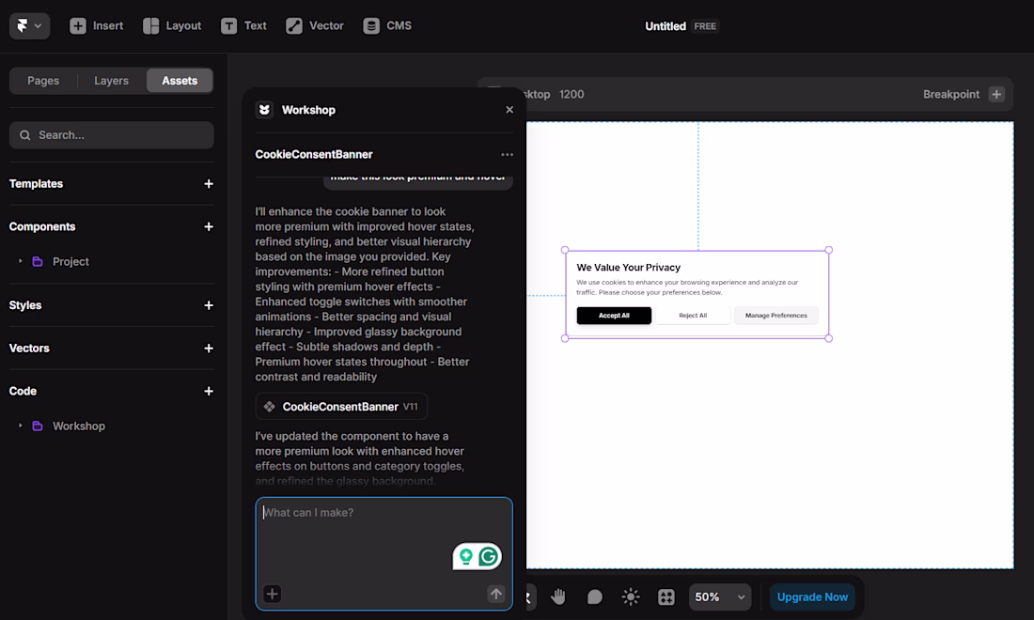Expand the Project folder arrow
The image size is (1034, 620).
pos(21,261)
